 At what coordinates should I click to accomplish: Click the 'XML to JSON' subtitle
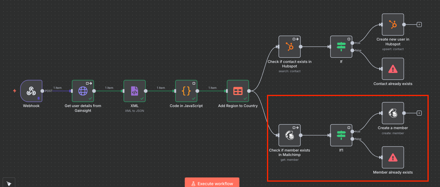135,111
